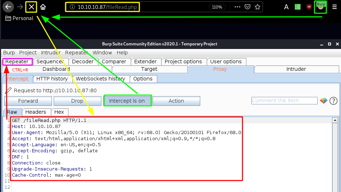Screen dimensions: 341x192
Task: Stop page loading with the X button
Action: [x=31, y=7]
